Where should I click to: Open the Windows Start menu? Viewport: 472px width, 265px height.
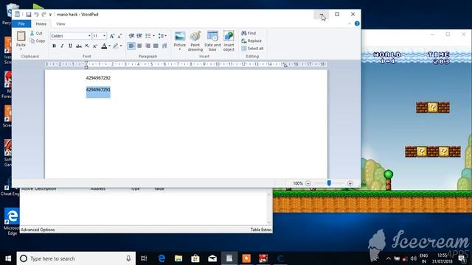click(x=8, y=258)
